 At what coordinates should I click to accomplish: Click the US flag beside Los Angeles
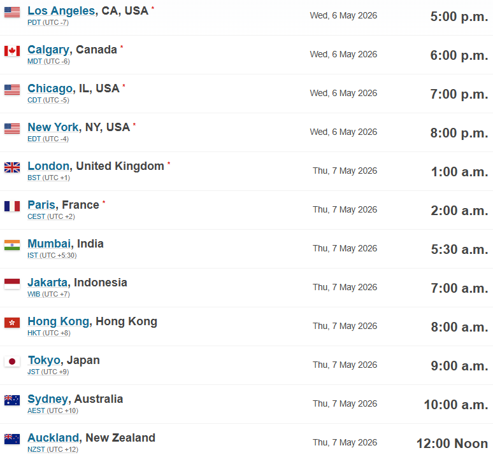tap(12, 12)
